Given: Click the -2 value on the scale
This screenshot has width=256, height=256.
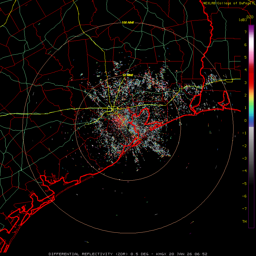Looking at the screenshot, I should click(244, 146).
